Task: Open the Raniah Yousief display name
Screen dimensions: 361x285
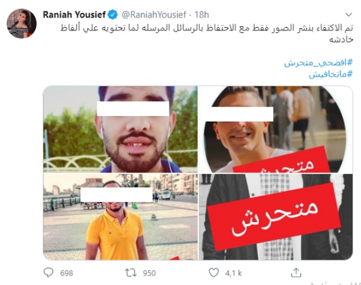Action: [x=74, y=14]
